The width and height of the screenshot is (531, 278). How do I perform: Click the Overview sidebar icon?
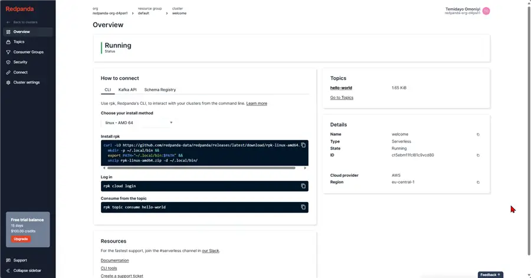(x=8, y=32)
